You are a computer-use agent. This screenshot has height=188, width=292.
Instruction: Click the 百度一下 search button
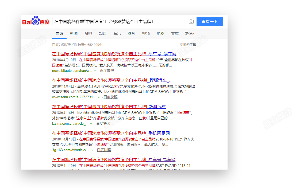coord(210,21)
